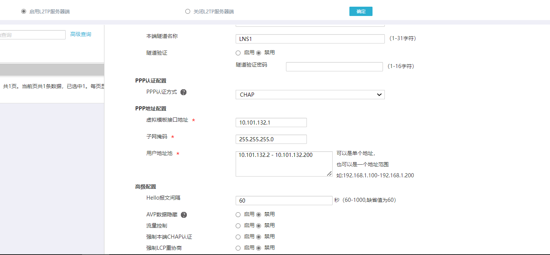Edit the Hello报文间隔 field
Image resolution: width=550 pixels, height=255 pixels.
[x=284, y=200]
